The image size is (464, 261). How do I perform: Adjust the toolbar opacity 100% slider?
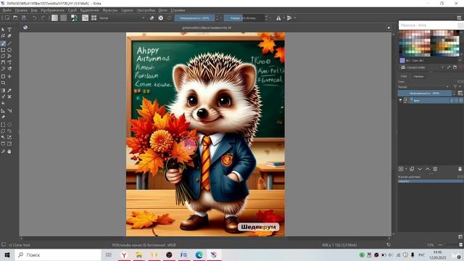pos(195,18)
